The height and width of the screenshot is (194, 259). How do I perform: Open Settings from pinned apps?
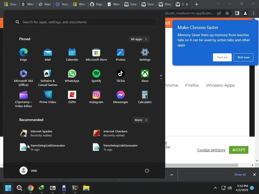pos(145,55)
